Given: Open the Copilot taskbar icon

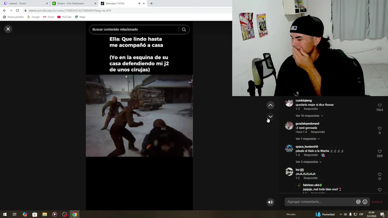Looking at the screenshot, I should pos(25,214).
